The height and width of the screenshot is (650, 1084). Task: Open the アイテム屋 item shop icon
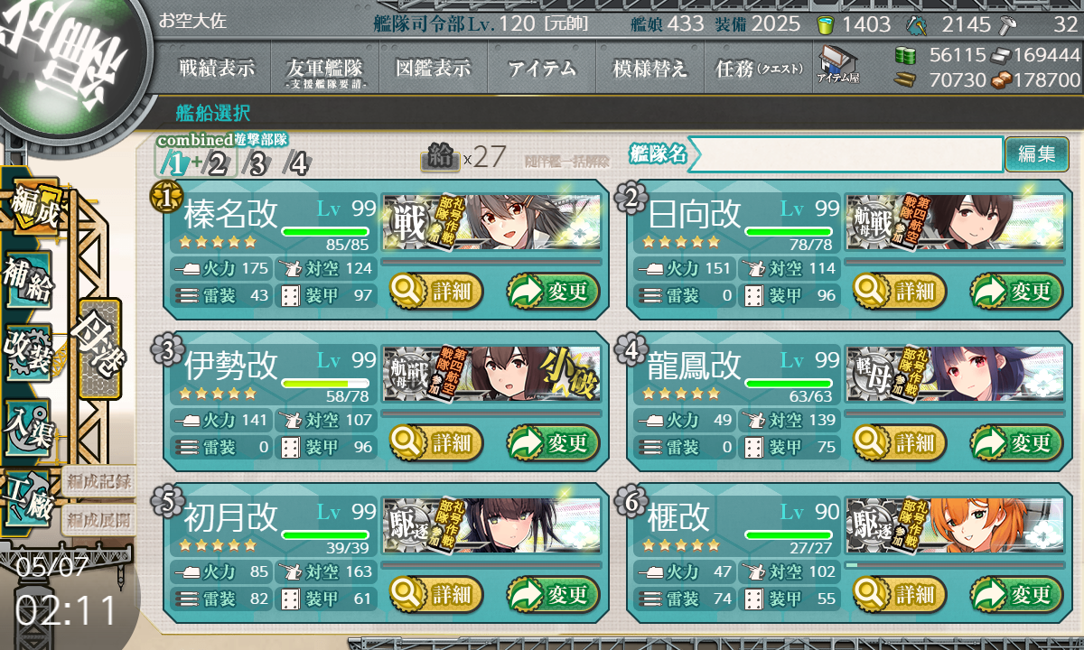838,65
